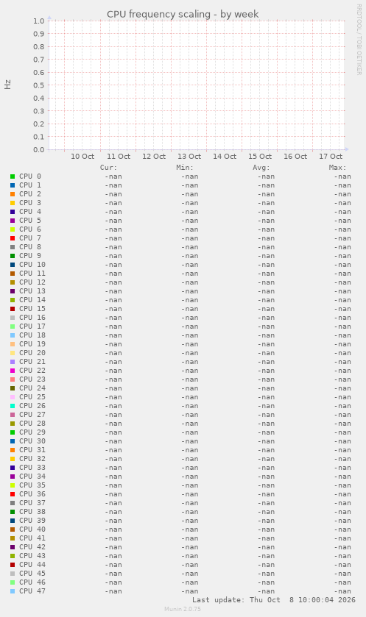The image size is (366, 617).
Task: Click the '14 Oct' date label
Action: (x=225, y=156)
